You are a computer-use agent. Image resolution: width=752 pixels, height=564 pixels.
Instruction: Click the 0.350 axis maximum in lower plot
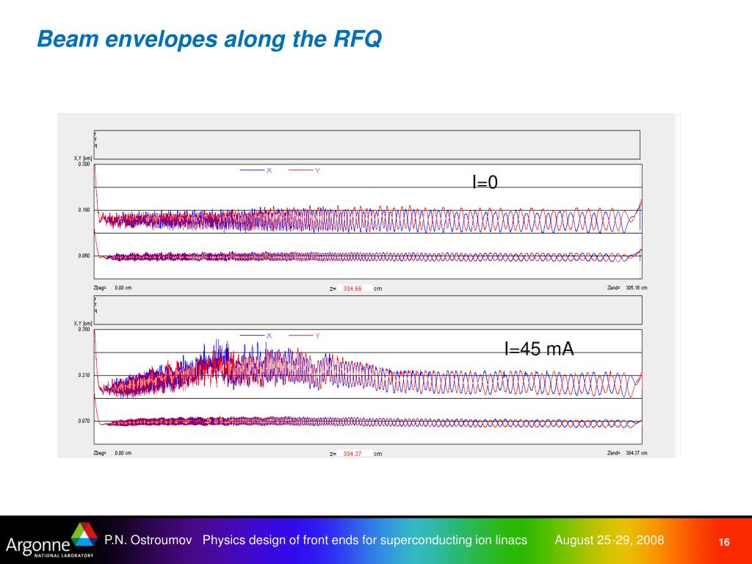coord(84,329)
